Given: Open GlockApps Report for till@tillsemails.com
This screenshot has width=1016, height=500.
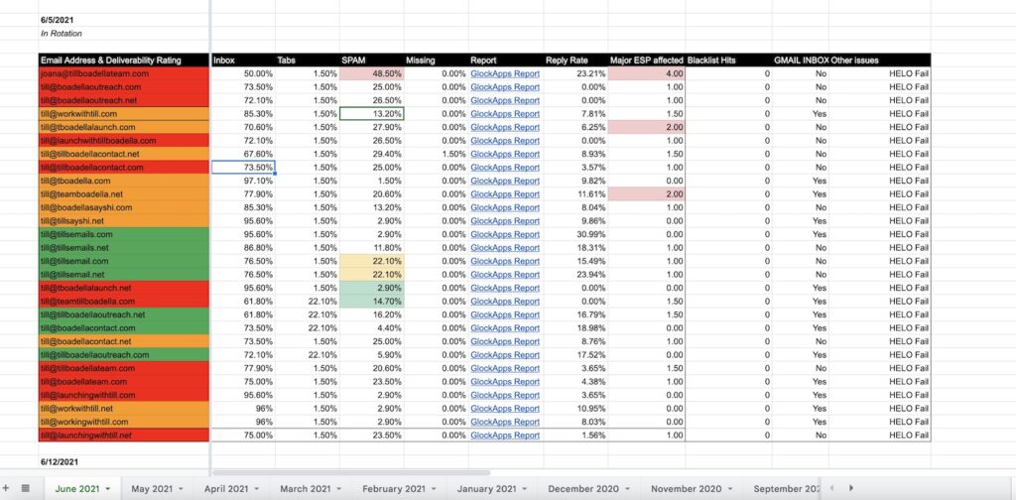Looking at the screenshot, I should click(505, 234).
